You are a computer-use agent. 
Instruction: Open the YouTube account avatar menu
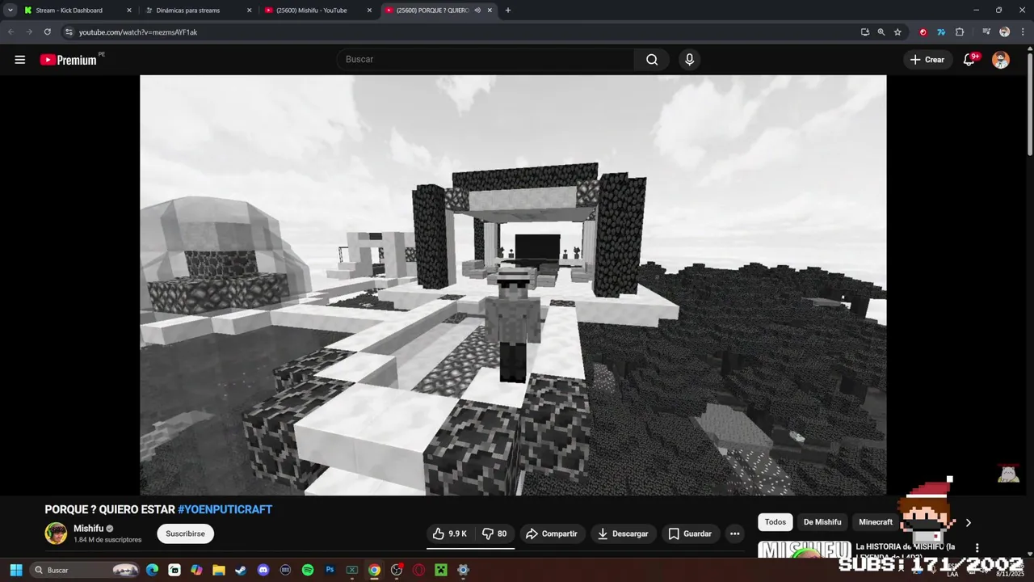coord(1001,60)
